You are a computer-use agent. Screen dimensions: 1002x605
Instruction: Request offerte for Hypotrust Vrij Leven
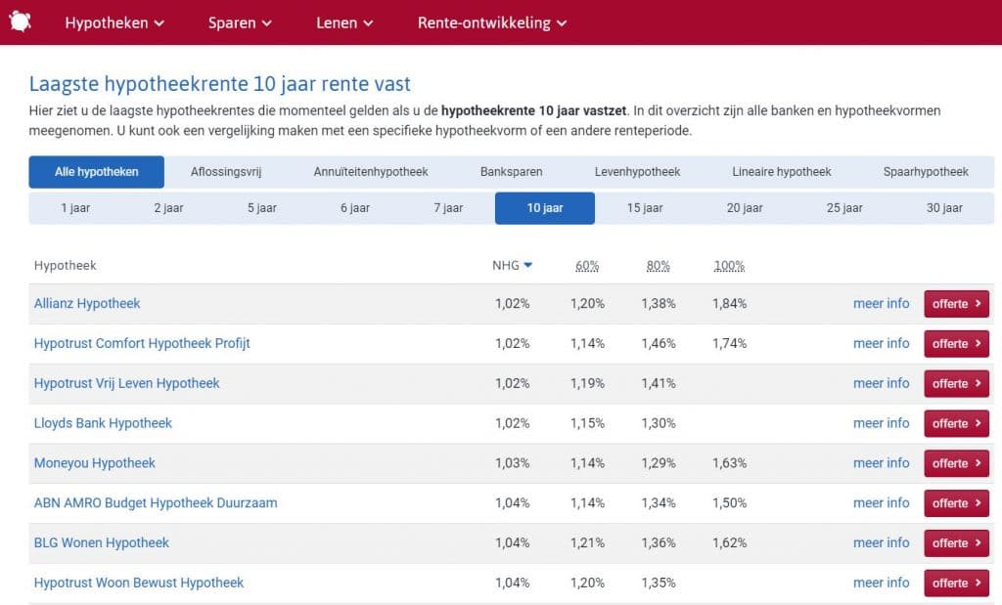957,383
